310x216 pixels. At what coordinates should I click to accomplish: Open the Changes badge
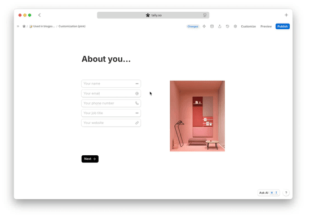[x=193, y=26]
